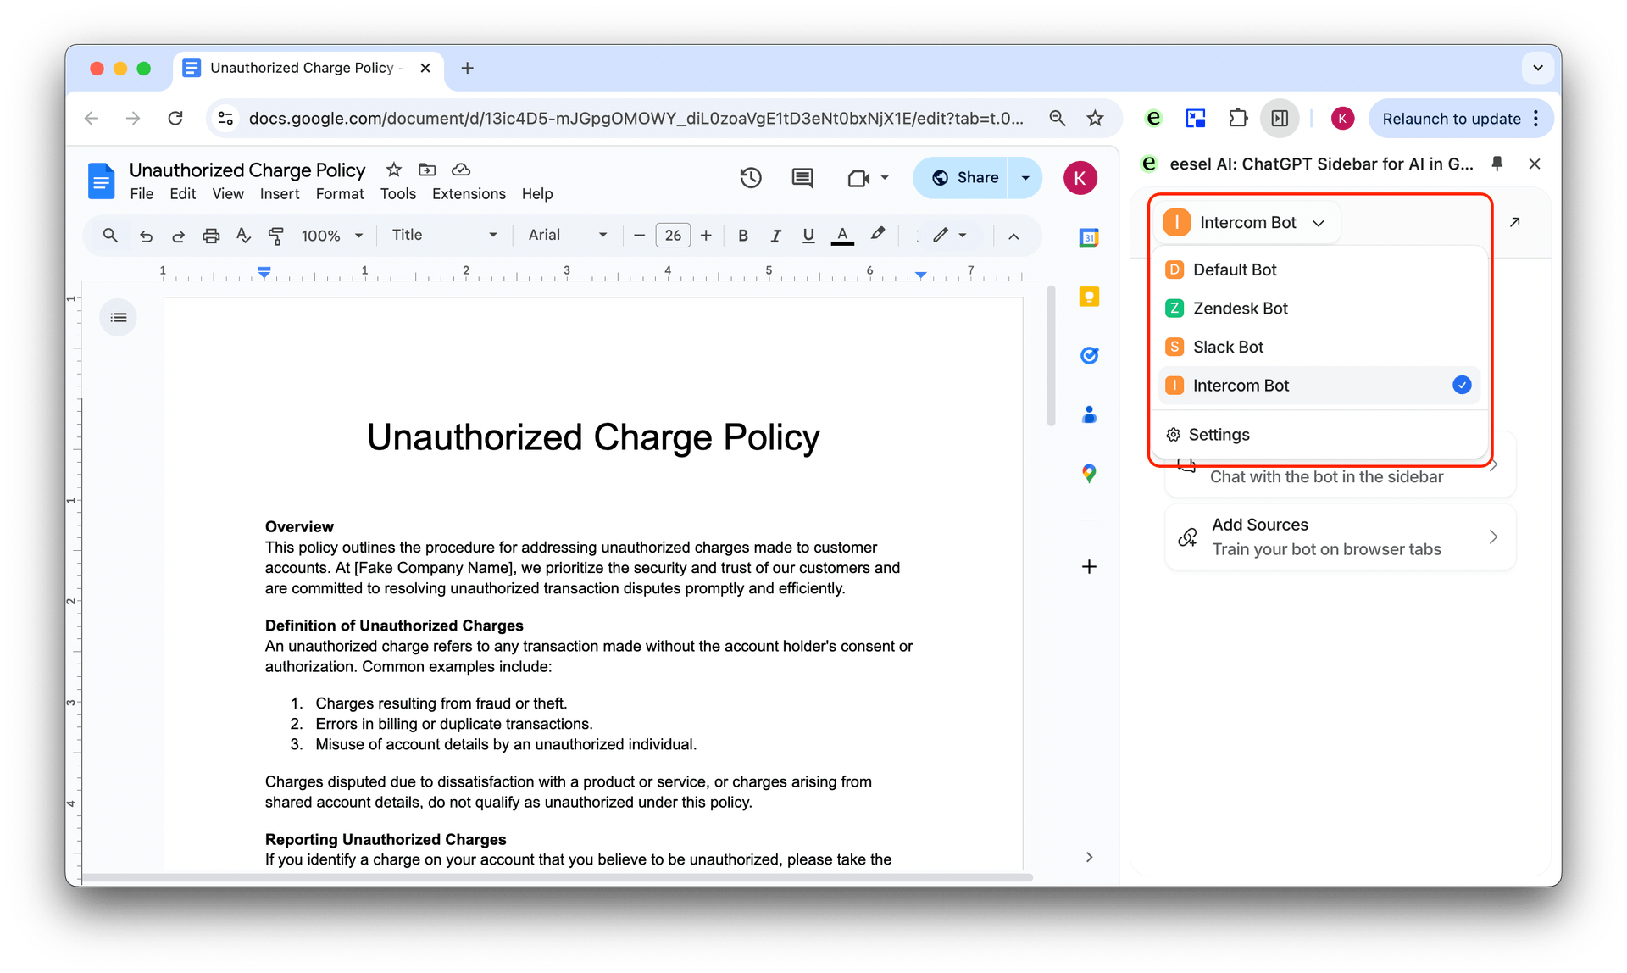Open the highlight color picker
Viewport: 1627px width, 973px height.
click(x=877, y=236)
